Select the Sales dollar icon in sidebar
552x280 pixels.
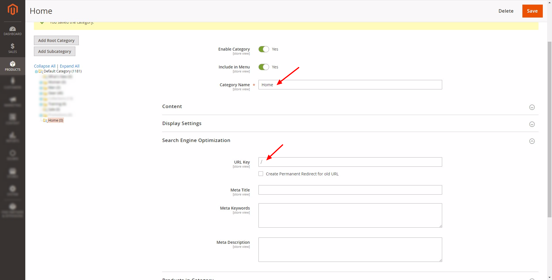click(12, 46)
